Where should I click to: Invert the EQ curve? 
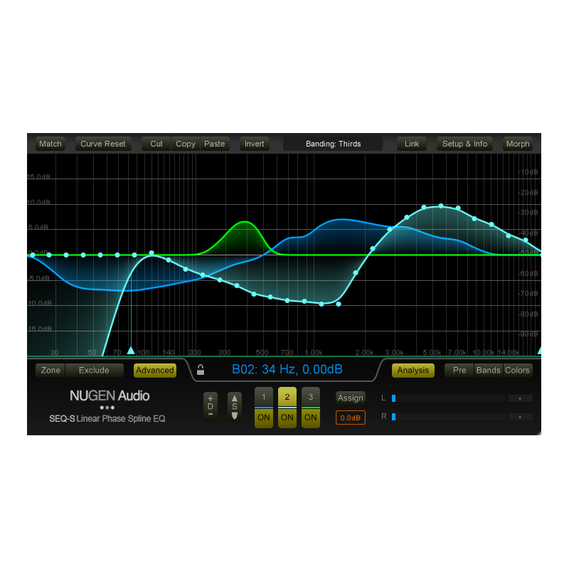pyautogui.click(x=254, y=144)
